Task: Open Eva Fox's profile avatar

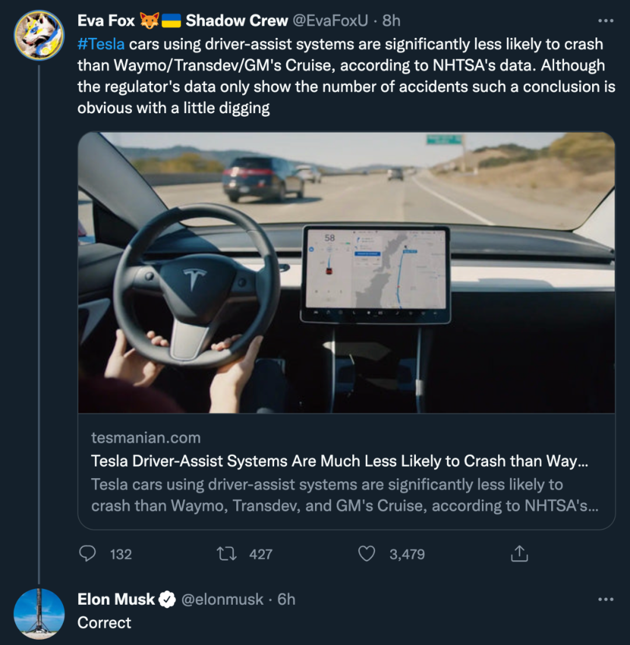Action: (x=39, y=36)
